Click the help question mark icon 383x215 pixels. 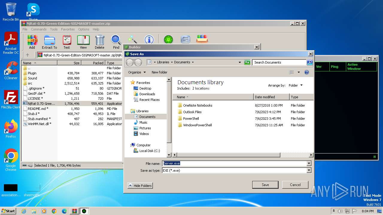coord(306,72)
